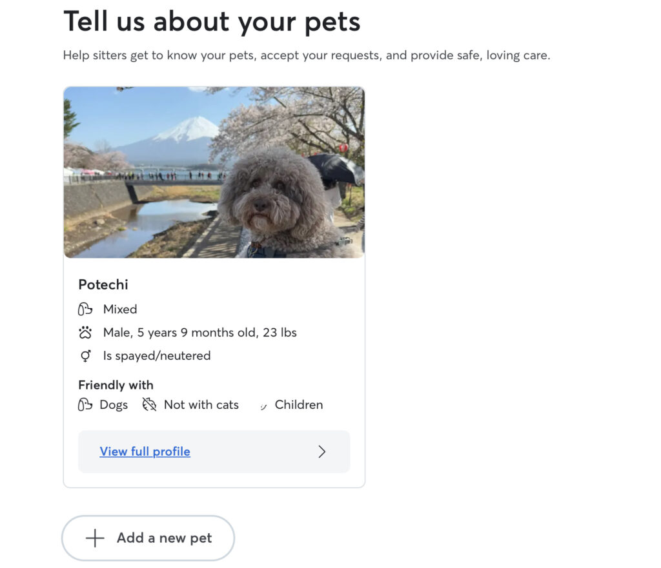Click the Mixed breed label

[120, 309]
